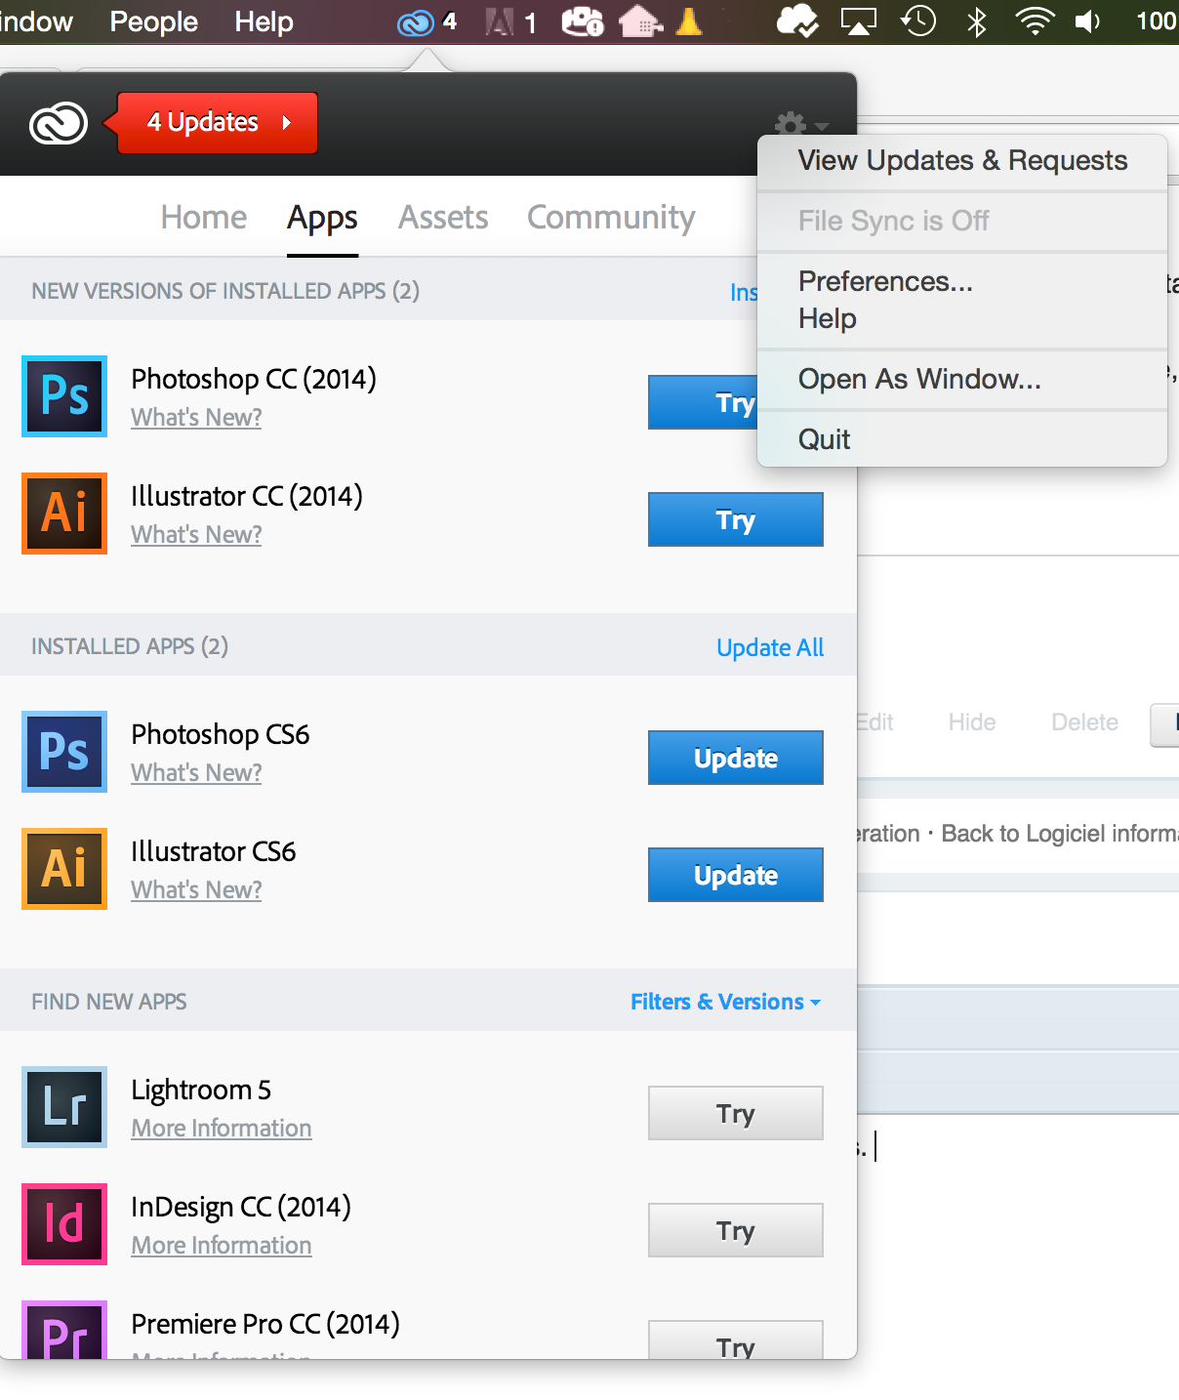Image resolution: width=1179 pixels, height=1400 pixels.
Task: Choose View Updates & Requests menu item
Action: coord(962,160)
